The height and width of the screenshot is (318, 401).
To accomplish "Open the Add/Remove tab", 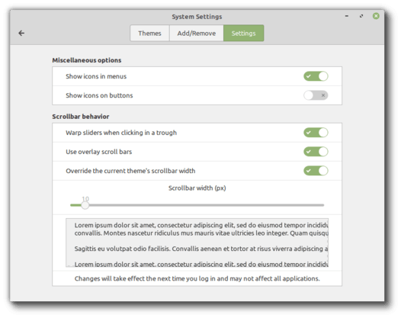I will [197, 34].
